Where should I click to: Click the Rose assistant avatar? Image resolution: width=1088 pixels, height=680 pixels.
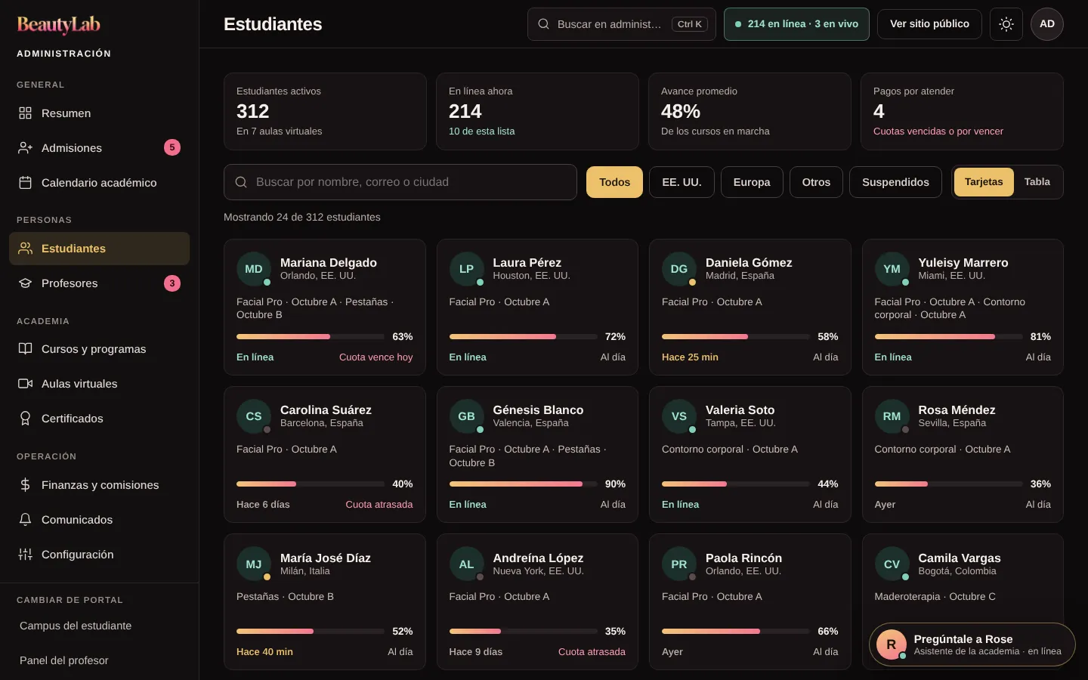(891, 644)
